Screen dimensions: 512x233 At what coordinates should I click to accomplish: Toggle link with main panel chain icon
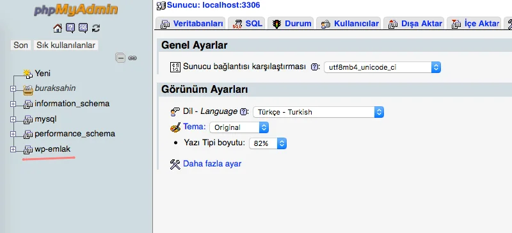(x=132, y=58)
